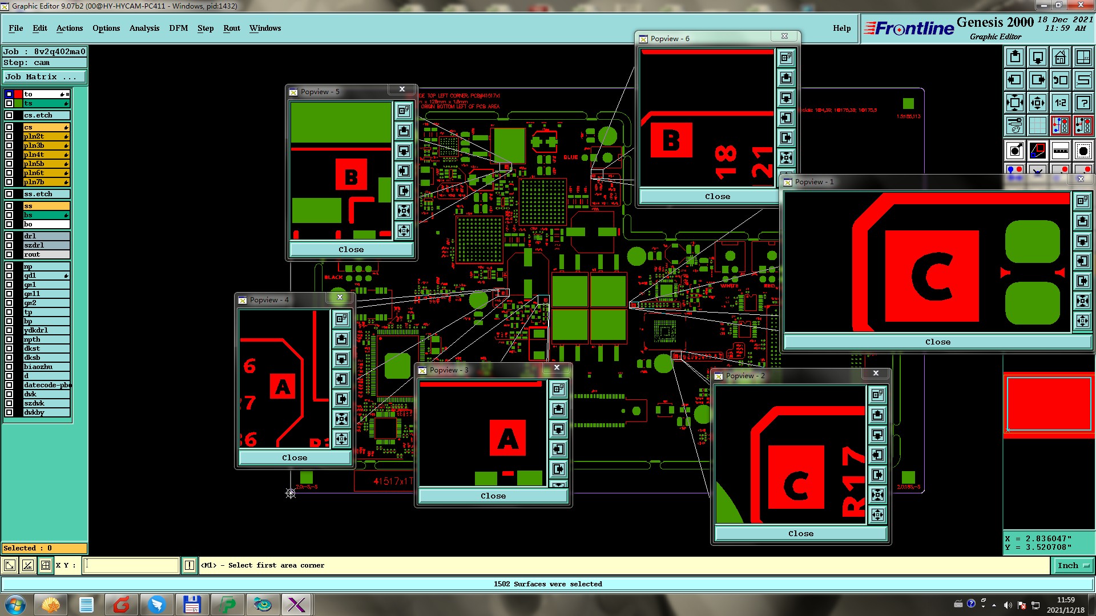Click the X Y coordinate input field
Image resolution: width=1096 pixels, height=616 pixels.
point(131,566)
